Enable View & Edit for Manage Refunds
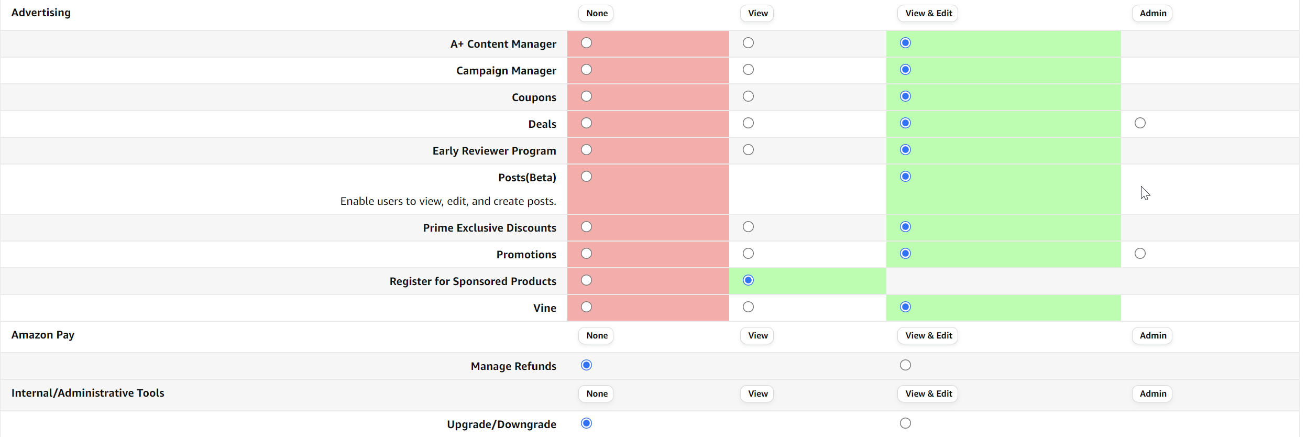 coord(905,365)
